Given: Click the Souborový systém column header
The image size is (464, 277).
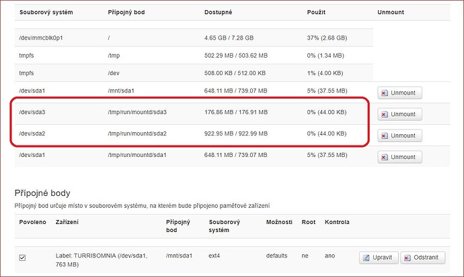Looking at the screenshot, I should [x=46, y=12].
